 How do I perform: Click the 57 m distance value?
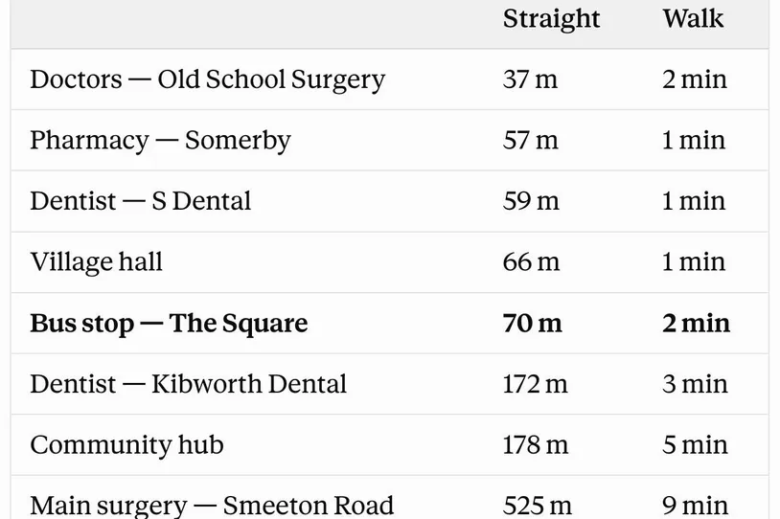pos(530,140)
